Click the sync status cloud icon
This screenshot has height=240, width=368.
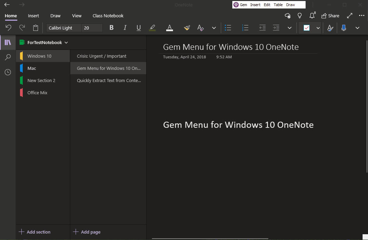coord(288,16)
